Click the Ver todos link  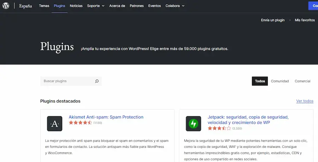(x=305, y=101)
